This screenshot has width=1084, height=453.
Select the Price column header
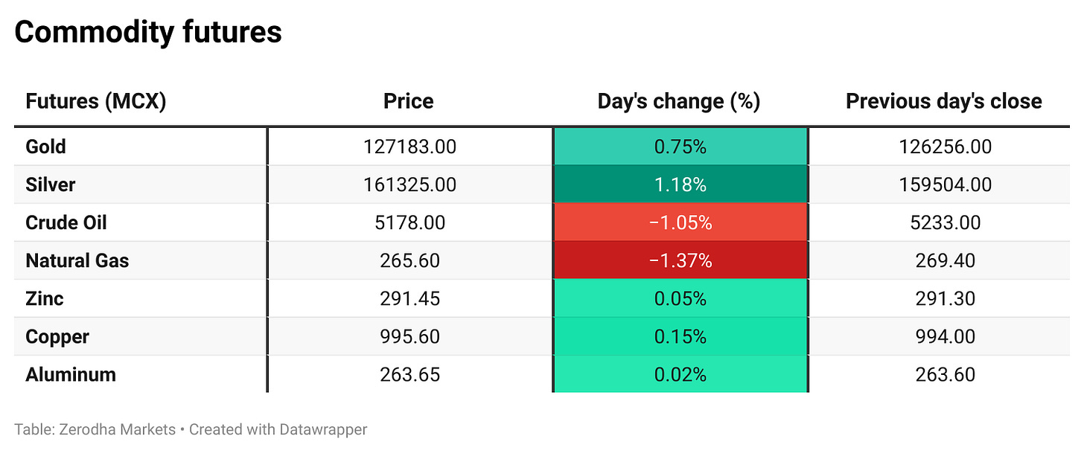(x=408, y=101)
